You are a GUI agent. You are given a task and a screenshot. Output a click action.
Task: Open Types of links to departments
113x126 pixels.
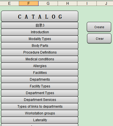click(40, 107)
